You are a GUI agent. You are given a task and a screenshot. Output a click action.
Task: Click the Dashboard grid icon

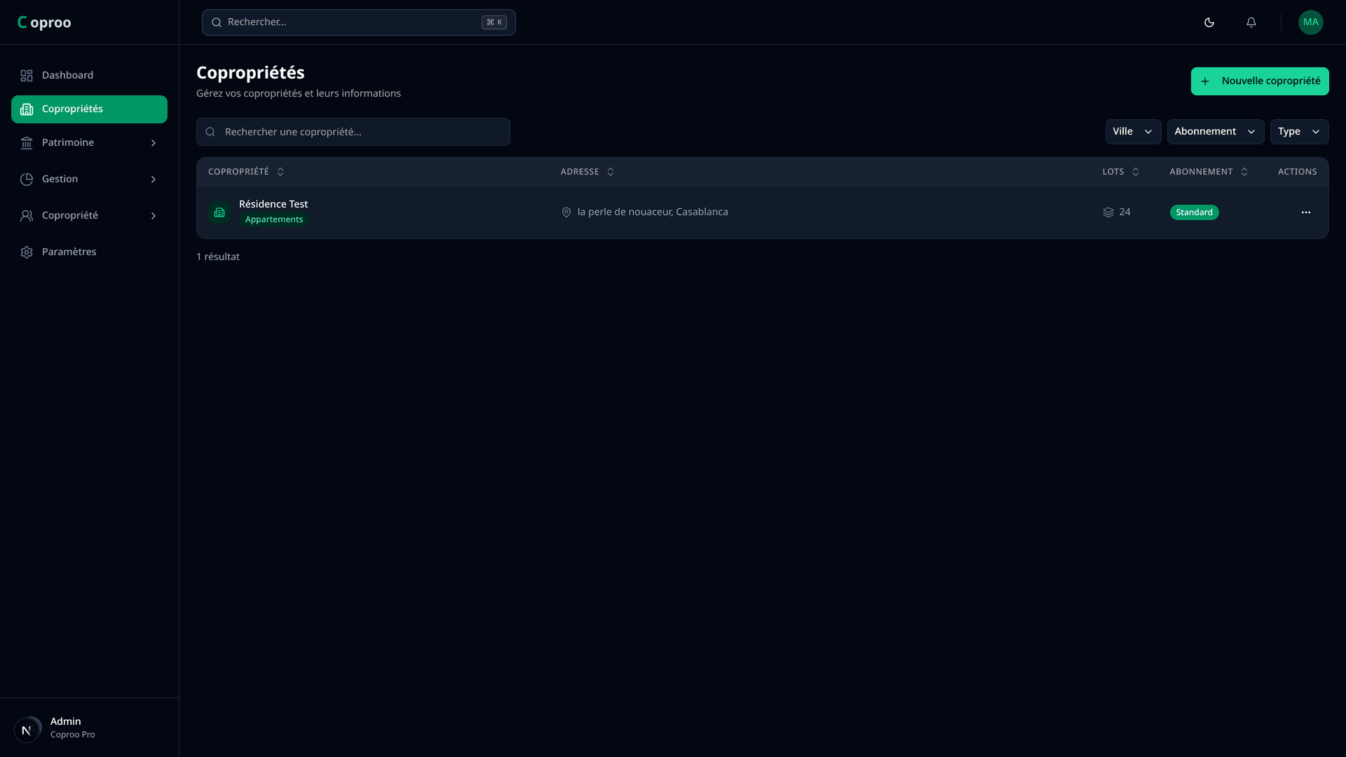tap(27, 76)
